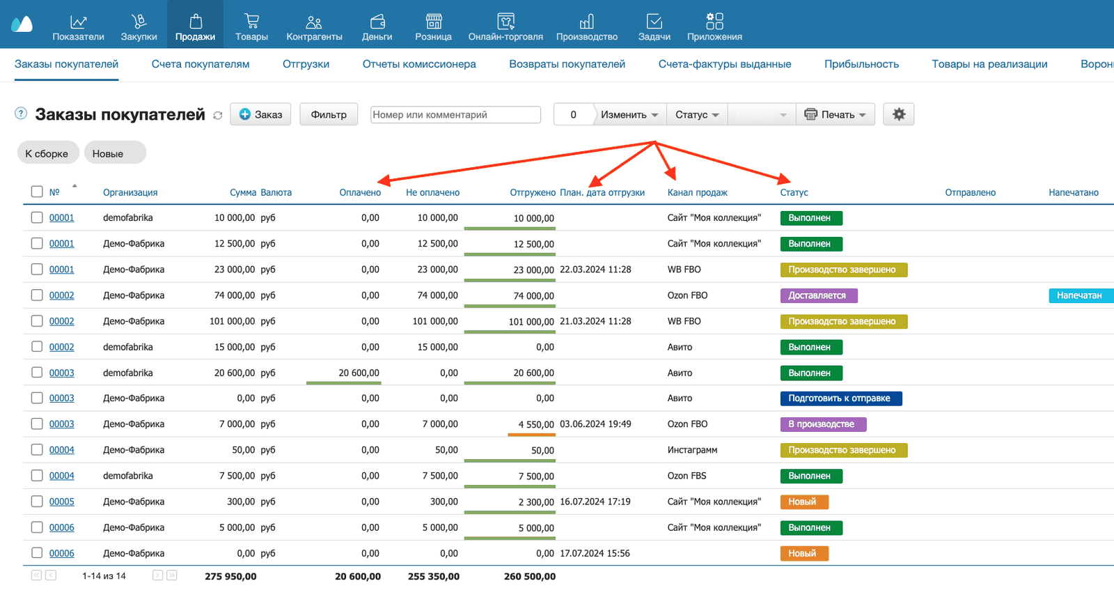
Task: Open the Показатели section icon
Action: pyautogui.click(x=78, y=22)
